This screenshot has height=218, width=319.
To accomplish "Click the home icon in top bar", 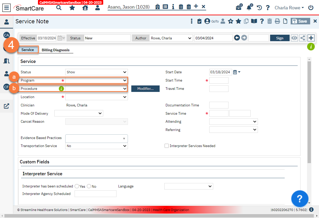I will [85, 8].
